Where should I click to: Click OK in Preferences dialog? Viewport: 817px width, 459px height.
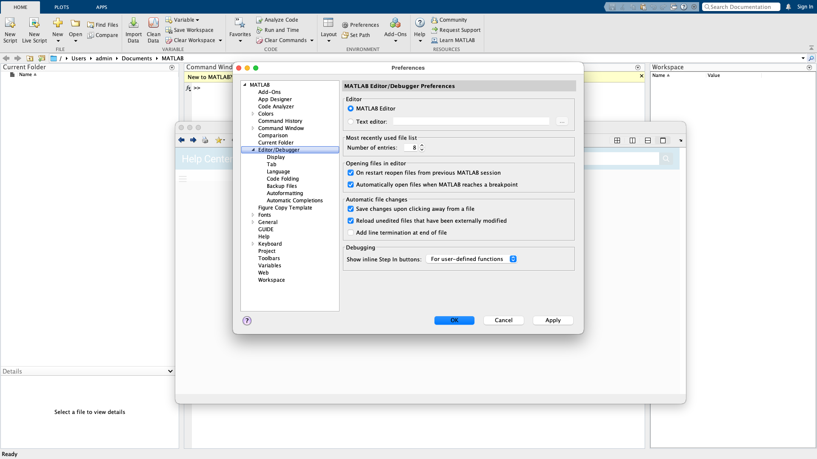[454, 320]
